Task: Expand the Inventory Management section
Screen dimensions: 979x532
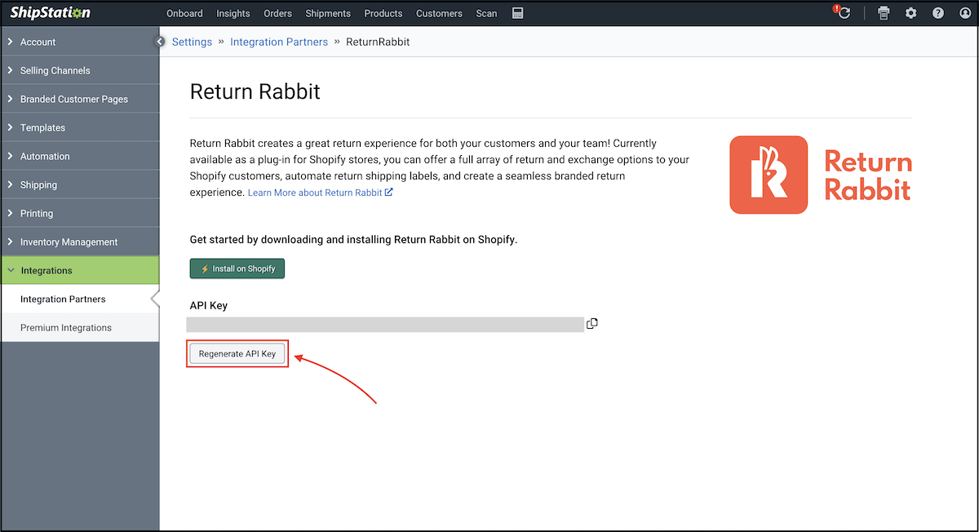Action: (x=69, y=242)
